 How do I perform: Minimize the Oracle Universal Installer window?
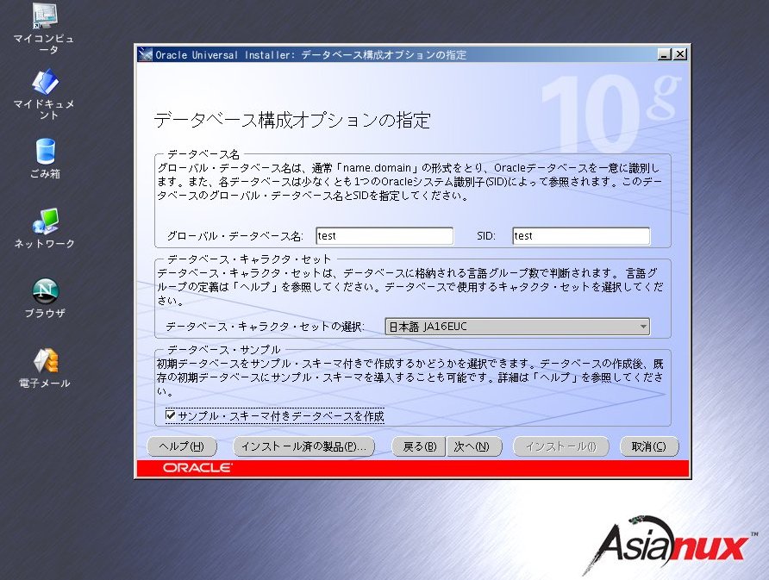click(x=664, y=54)
